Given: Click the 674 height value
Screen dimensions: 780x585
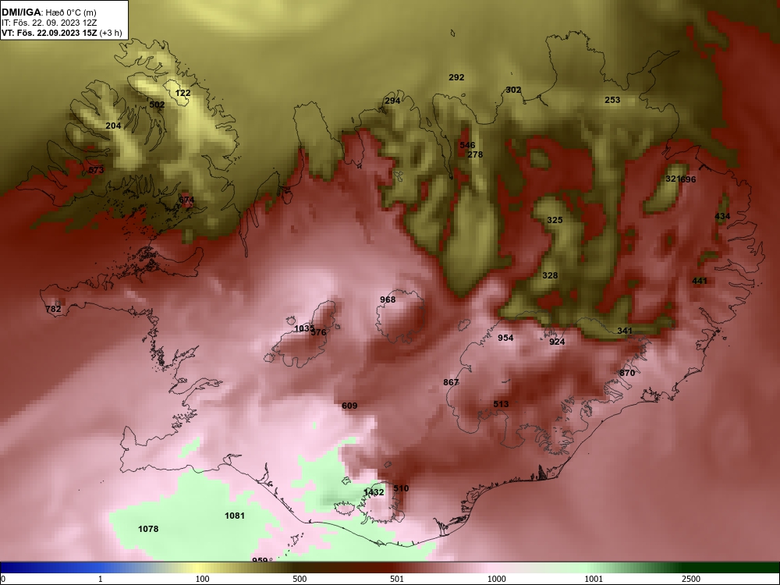Looking at the screenshot, I should pos(186,200).
